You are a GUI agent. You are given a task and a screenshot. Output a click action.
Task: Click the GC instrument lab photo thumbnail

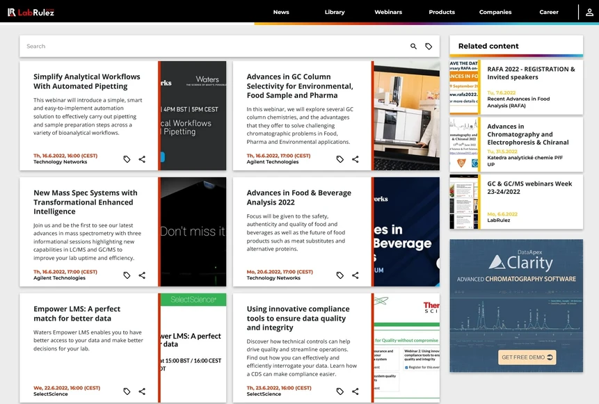407,115
